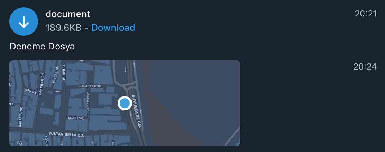Click the Humeyra Sk. street label
Image resolution: width=385 pixels, height=152 pixels.
[90, 86]
